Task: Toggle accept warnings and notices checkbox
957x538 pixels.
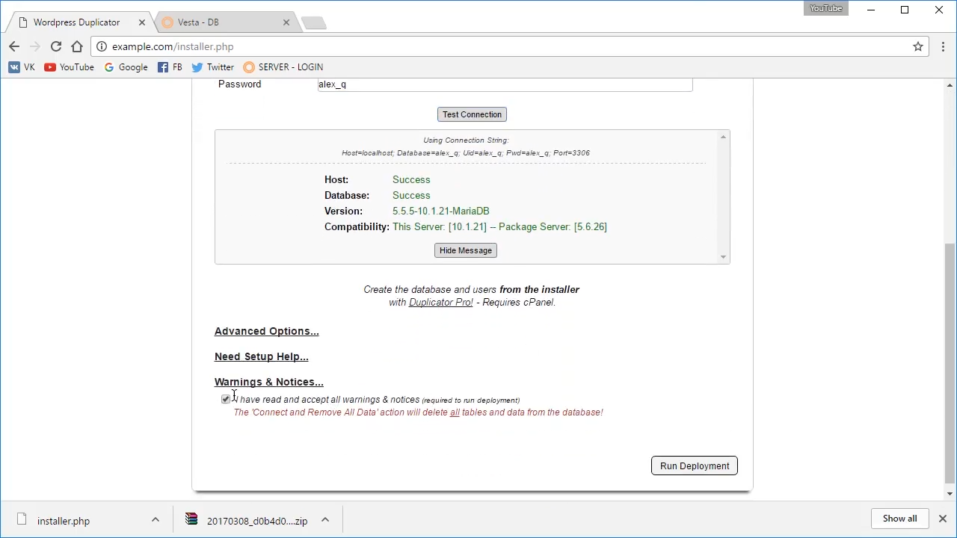Action: (x=226, y=400)
